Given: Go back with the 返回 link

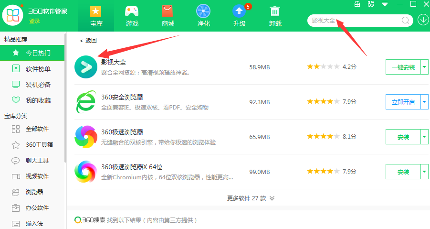Looking at the screenshot, I should [88, 41].
